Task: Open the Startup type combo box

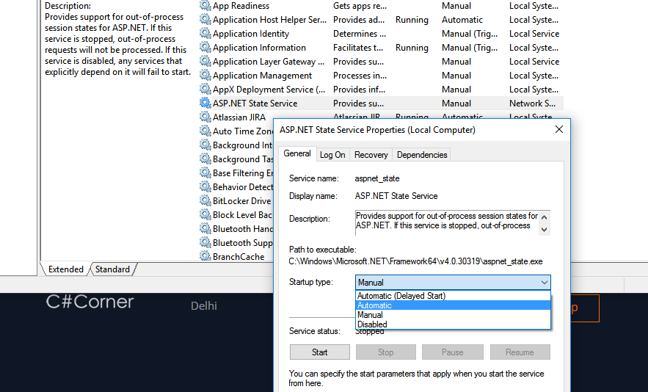Action: tap(453, 283)
